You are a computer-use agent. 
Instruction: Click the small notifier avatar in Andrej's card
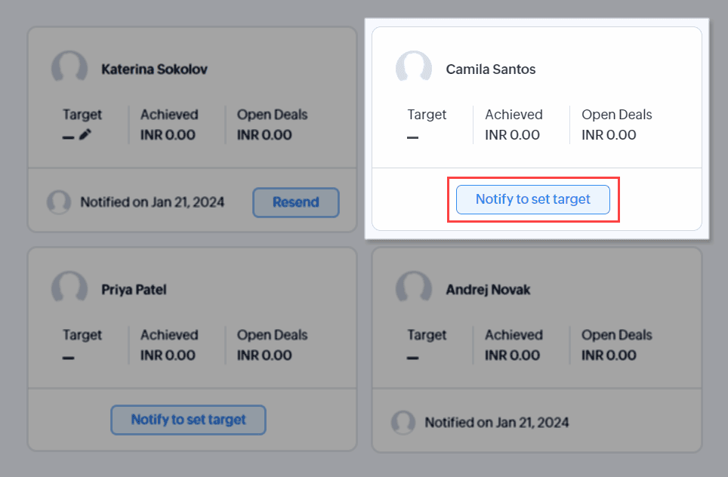coord(403,423)
